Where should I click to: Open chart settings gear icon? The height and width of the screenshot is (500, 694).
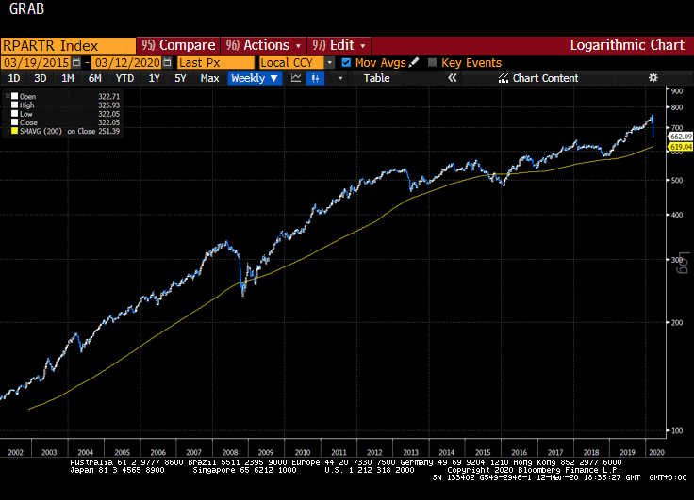653,78
